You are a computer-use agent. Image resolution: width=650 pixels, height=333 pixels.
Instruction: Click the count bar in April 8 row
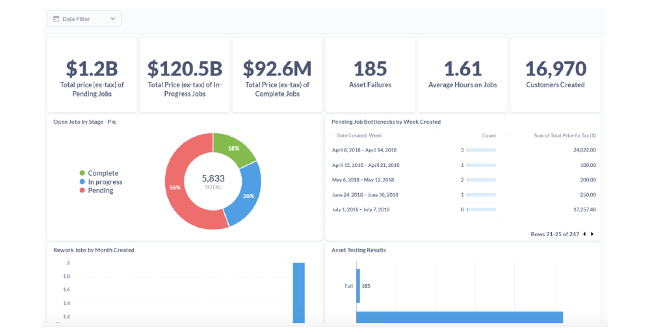click(481, 150)
